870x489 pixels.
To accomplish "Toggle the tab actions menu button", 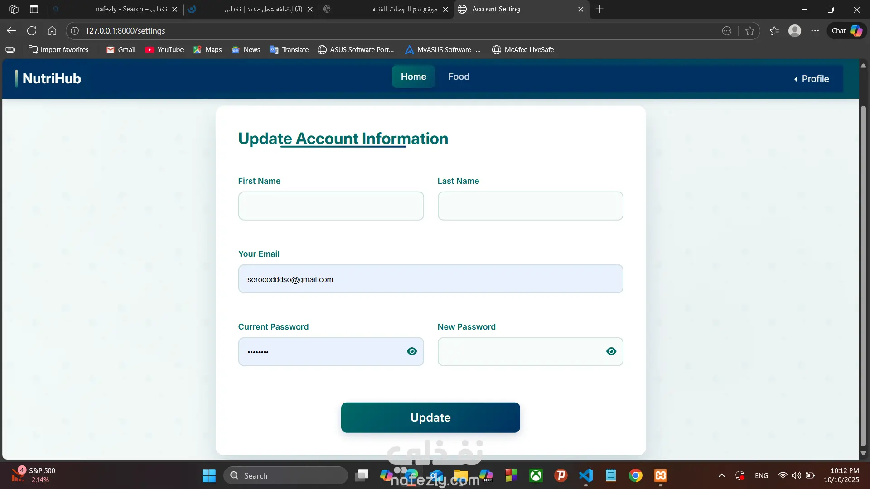I will [x=34, y=9].
